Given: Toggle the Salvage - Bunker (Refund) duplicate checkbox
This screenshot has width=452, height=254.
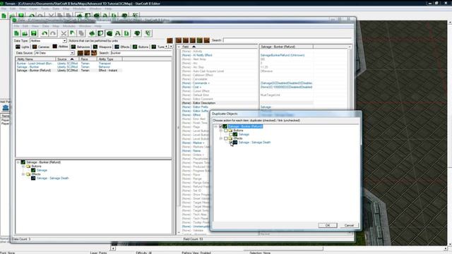Looking at the screenshot, I should pyautogui.click(x=221, y=126).
